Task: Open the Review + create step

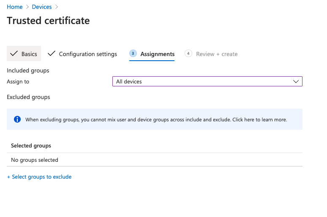Action: click(217, 54)
